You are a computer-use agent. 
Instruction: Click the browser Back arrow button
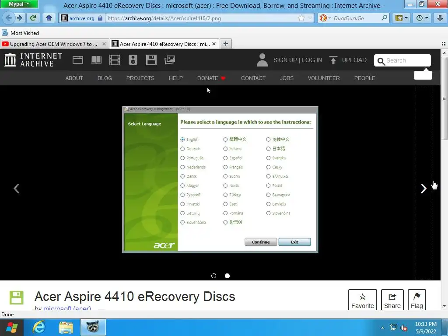point(8,18)
